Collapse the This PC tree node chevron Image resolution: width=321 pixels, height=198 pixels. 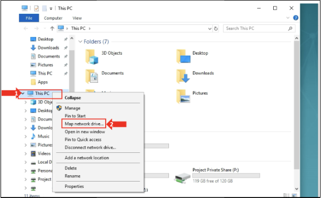[x=23, y=93]
